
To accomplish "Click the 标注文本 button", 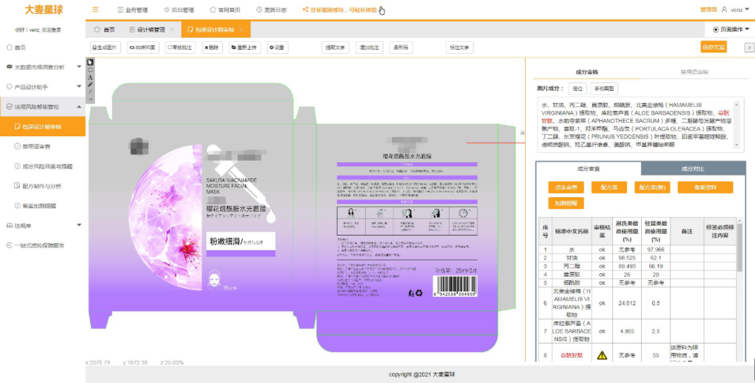I will [x=459, y=47].
